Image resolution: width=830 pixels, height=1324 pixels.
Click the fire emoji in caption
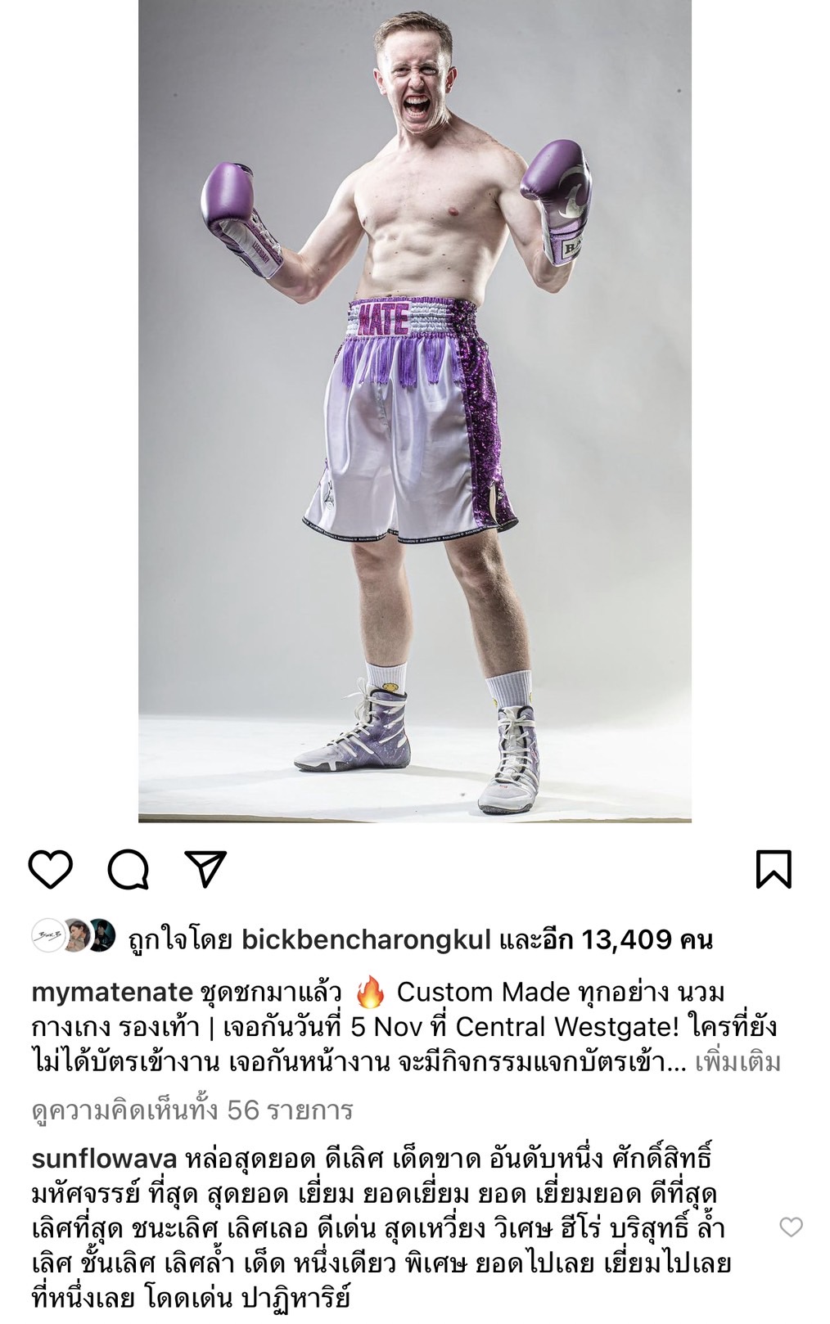[x=371, y=993]
